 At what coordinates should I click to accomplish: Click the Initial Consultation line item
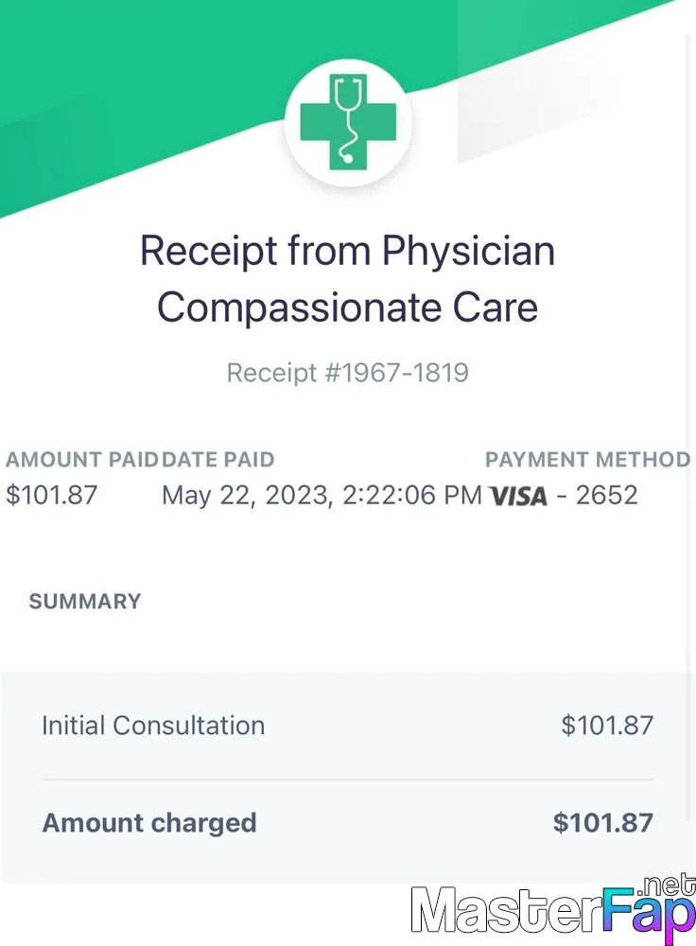pyautogui.click(x=153, y=726)
